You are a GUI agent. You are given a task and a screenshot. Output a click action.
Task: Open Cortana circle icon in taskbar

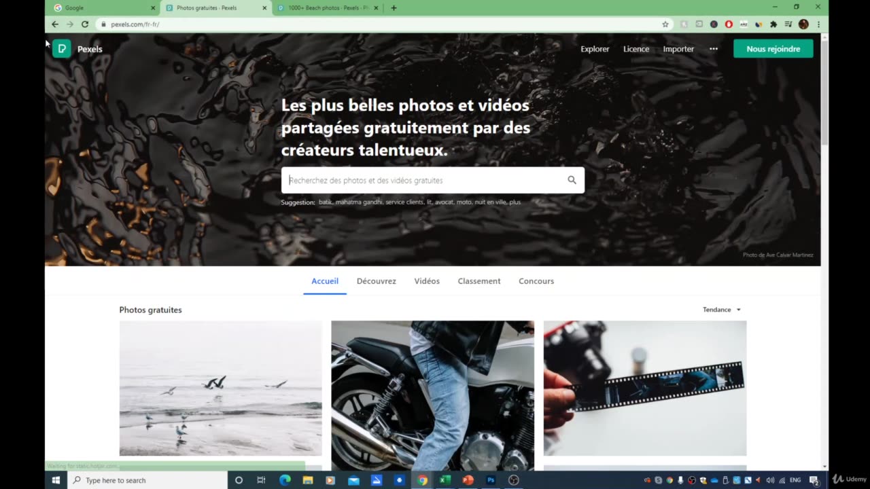(x=239, y=480)
